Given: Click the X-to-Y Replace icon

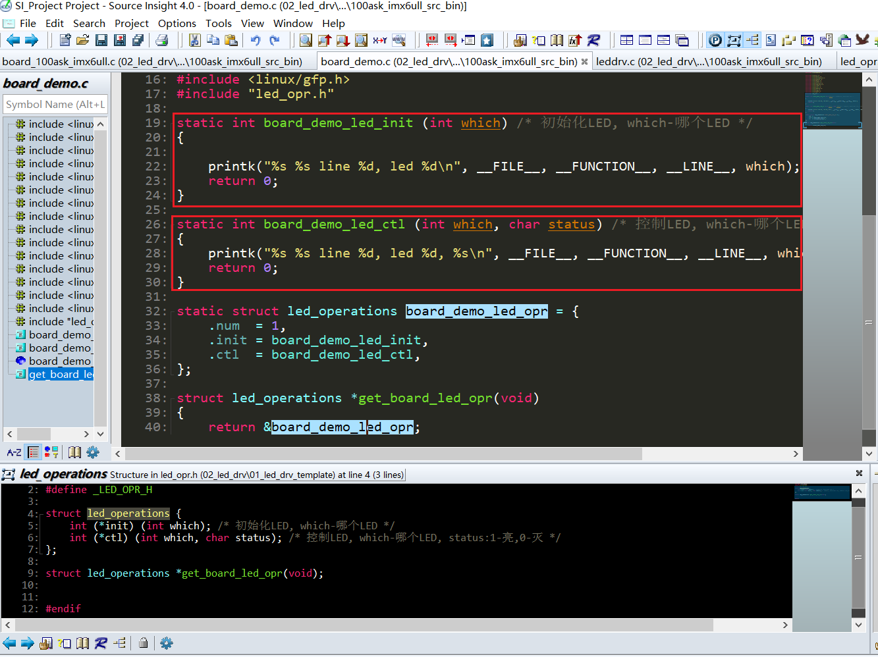Looking at the screenshot, I should click(x=379, y=40).
